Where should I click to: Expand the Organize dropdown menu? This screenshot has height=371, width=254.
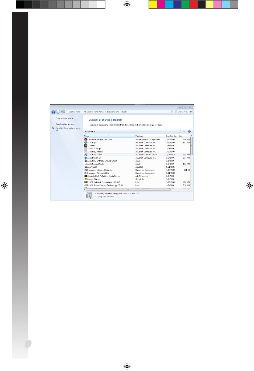tap(90, 131)
